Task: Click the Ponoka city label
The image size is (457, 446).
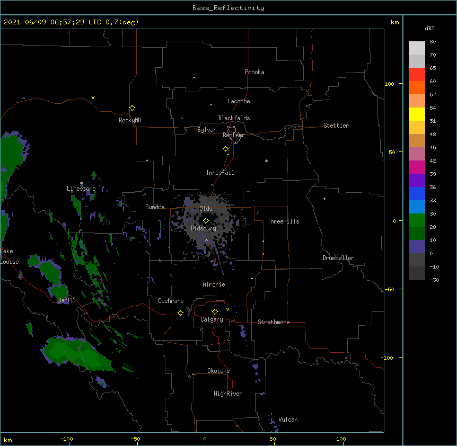Action: pyautogui.click(x=254, y=72)
